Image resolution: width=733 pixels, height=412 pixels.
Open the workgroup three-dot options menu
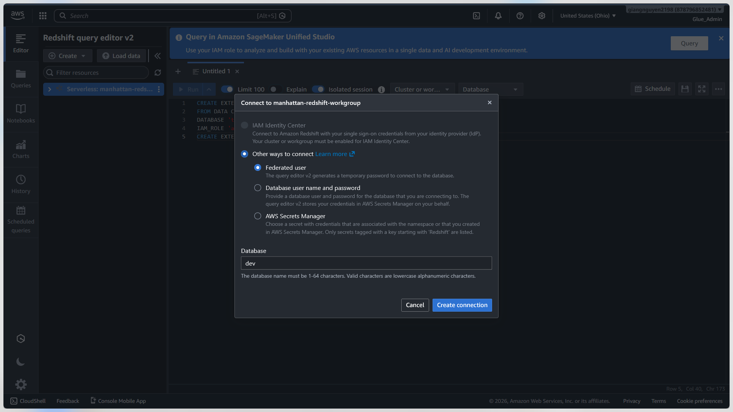(159, 89)
